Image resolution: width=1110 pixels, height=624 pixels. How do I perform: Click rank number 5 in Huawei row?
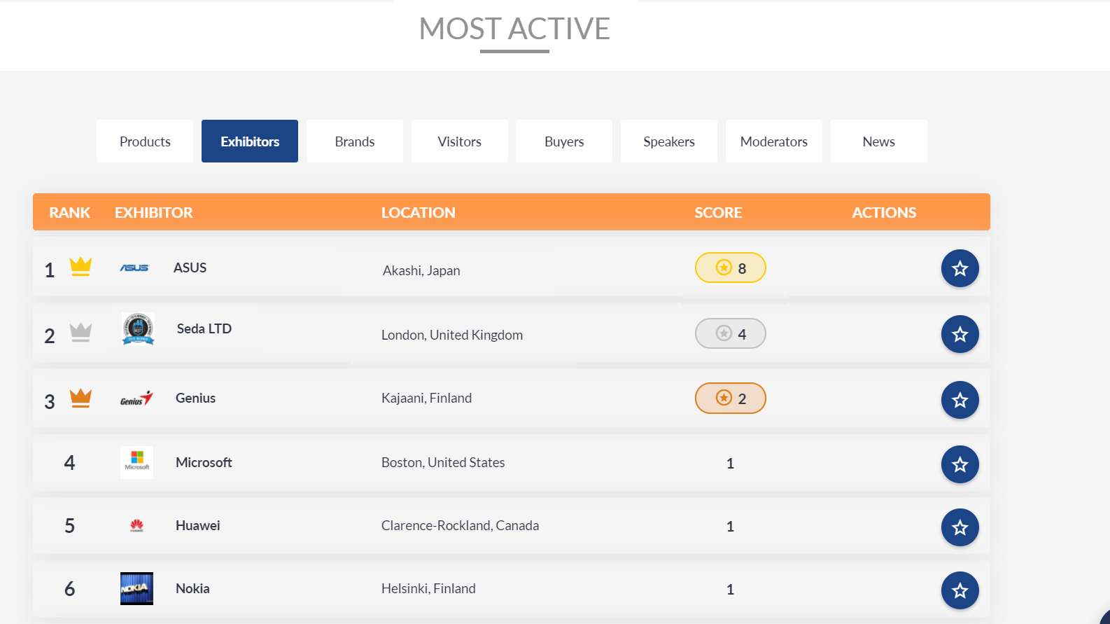point(69,525)
